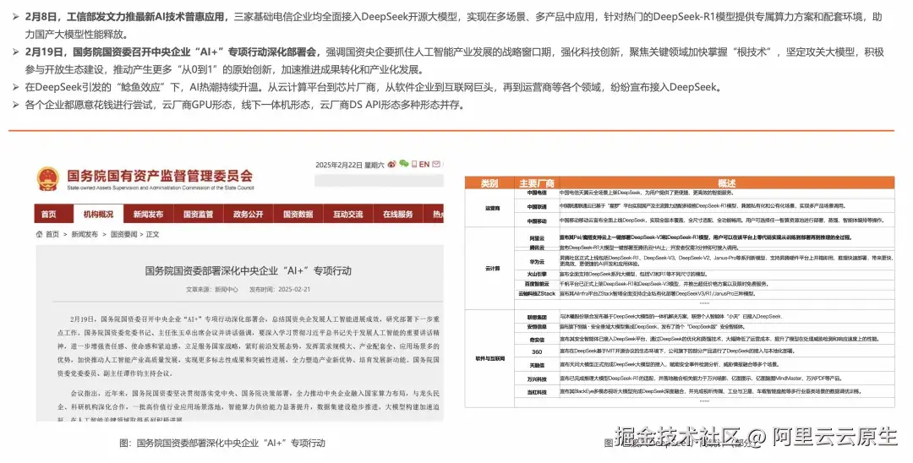Viewport: 913px width, 463px height.
Task: Click the 软件与互联网 category cell
Action: (489, 359)
